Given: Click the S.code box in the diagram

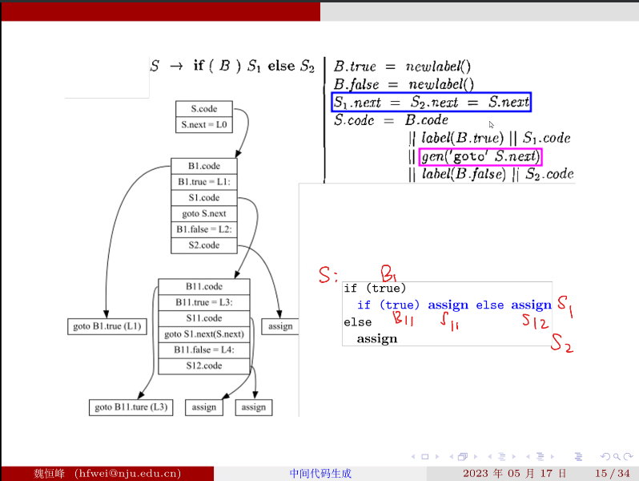Looking at the screenshot, I should tap(204, 109).
